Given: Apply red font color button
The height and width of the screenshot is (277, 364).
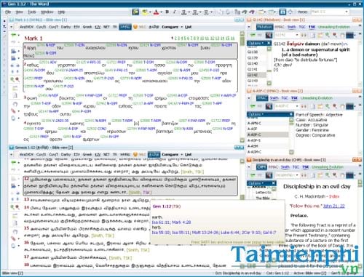Looking at the screenshot, I should (156, 12).
